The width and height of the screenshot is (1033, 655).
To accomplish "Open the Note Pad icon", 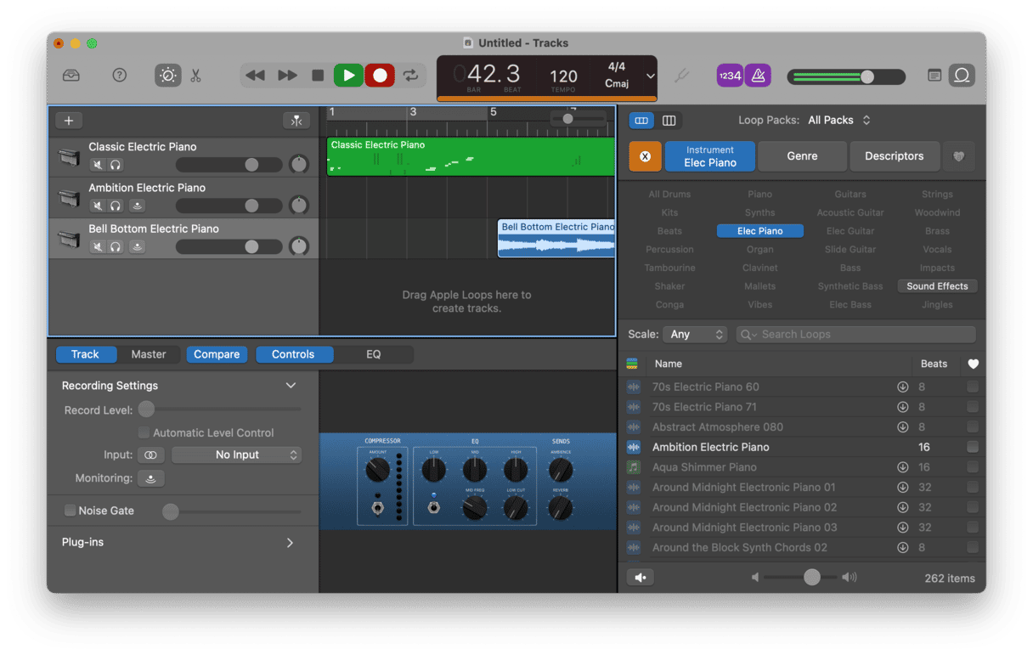I will pos(934,76).
